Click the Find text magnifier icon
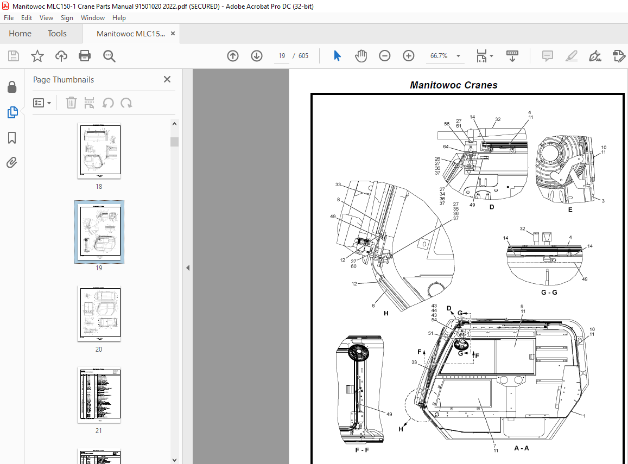The width and height of the screenshot is (628, 464). point(109,56)
